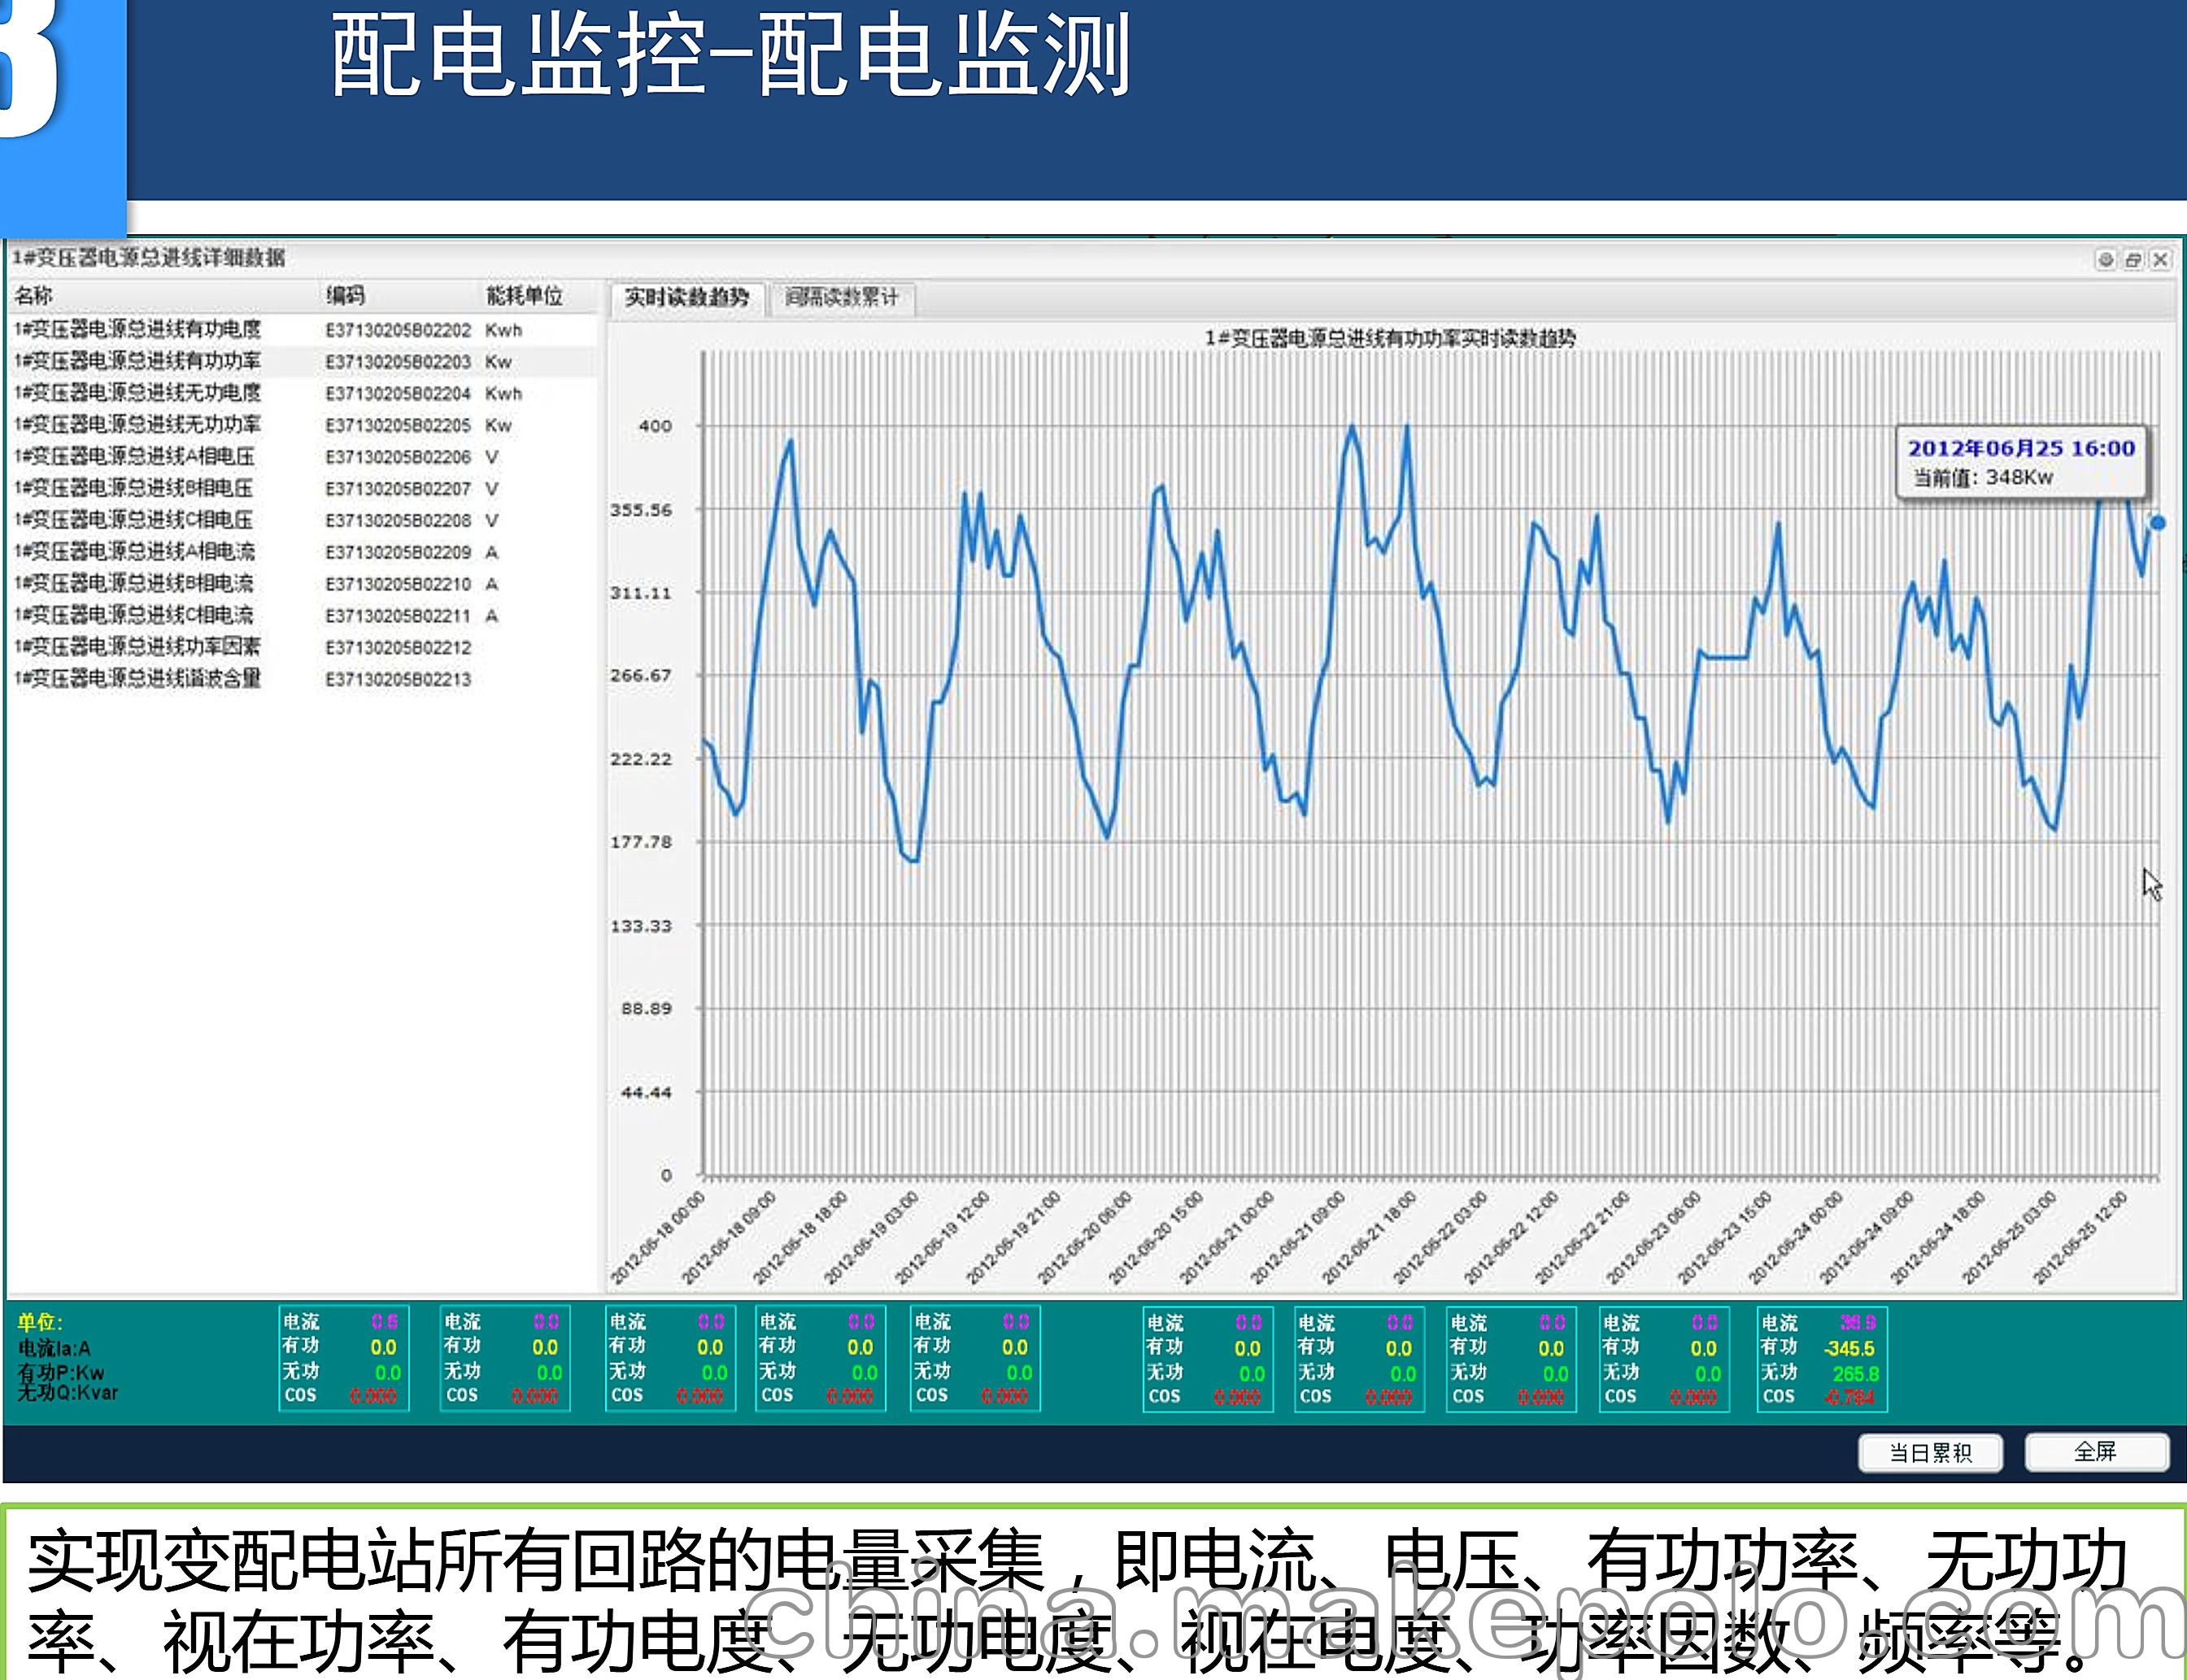Click the data box showing 电流 0.6
The image size is (2187, 1680).
pyautogui.click(x=344, y=1358)
